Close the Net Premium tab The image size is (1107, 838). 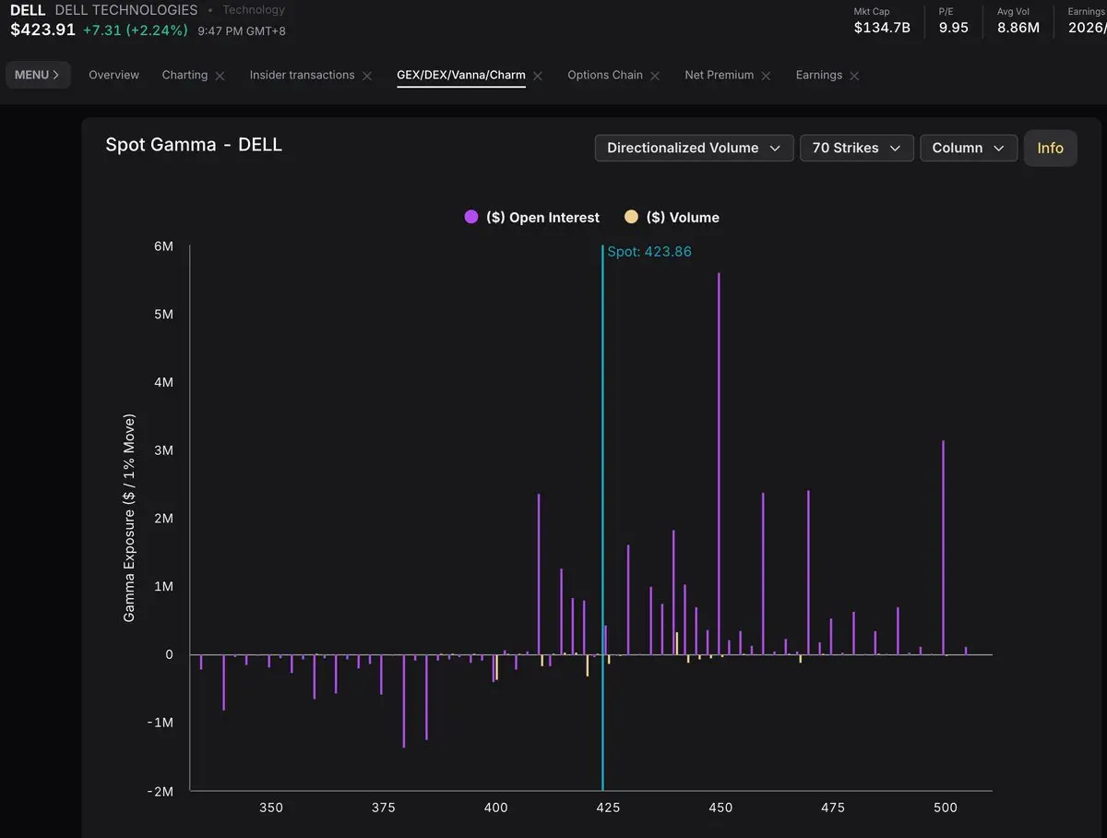point(766,76)
